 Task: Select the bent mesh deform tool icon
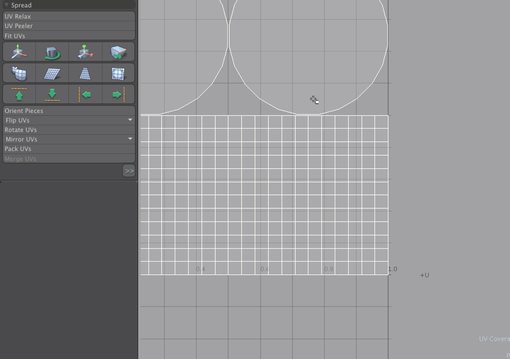[19, 73]
